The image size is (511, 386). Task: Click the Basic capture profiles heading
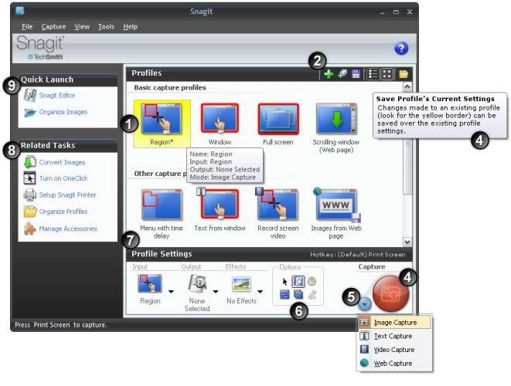point(170,87)
